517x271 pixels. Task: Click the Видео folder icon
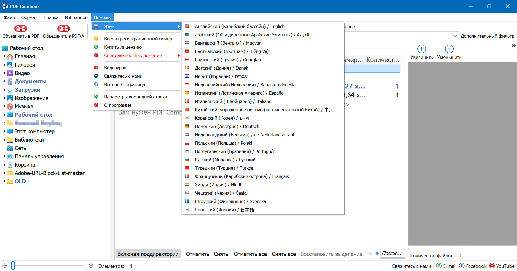pyautogui.click(x=10, y=73)
